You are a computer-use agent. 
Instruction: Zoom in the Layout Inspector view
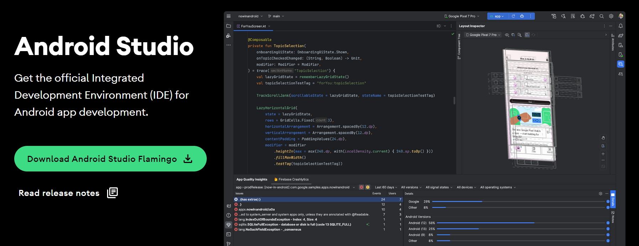[x=603, y=154]
